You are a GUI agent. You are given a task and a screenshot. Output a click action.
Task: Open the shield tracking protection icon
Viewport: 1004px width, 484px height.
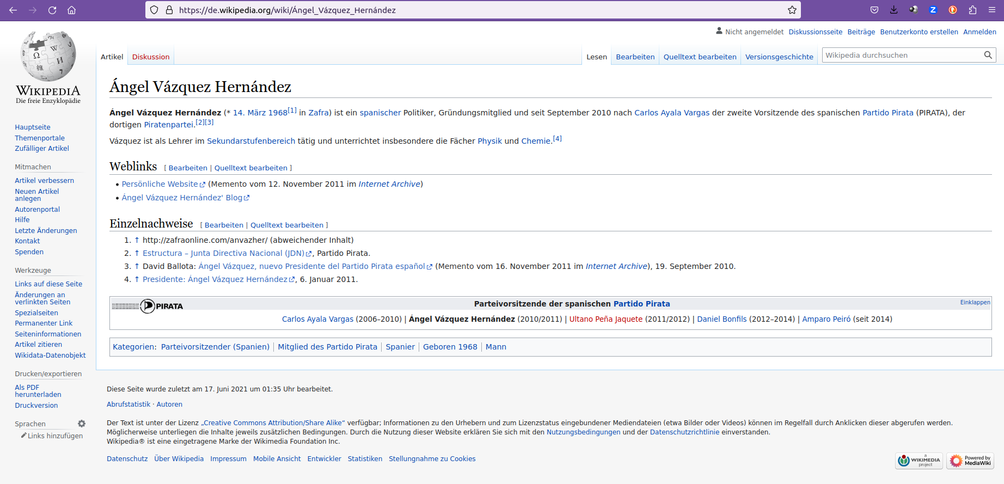tap(154, 10)
